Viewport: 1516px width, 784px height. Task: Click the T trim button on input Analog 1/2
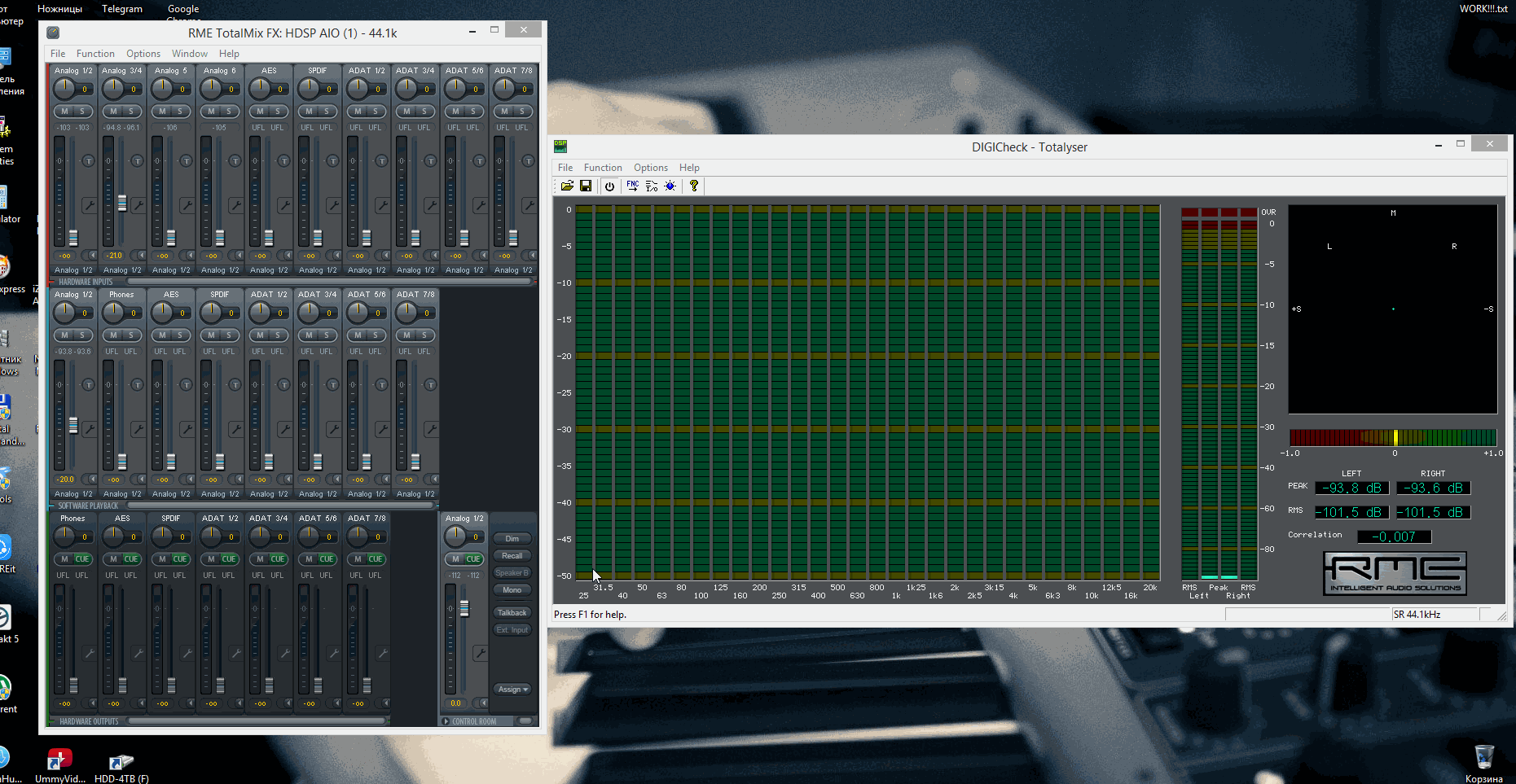89,160
